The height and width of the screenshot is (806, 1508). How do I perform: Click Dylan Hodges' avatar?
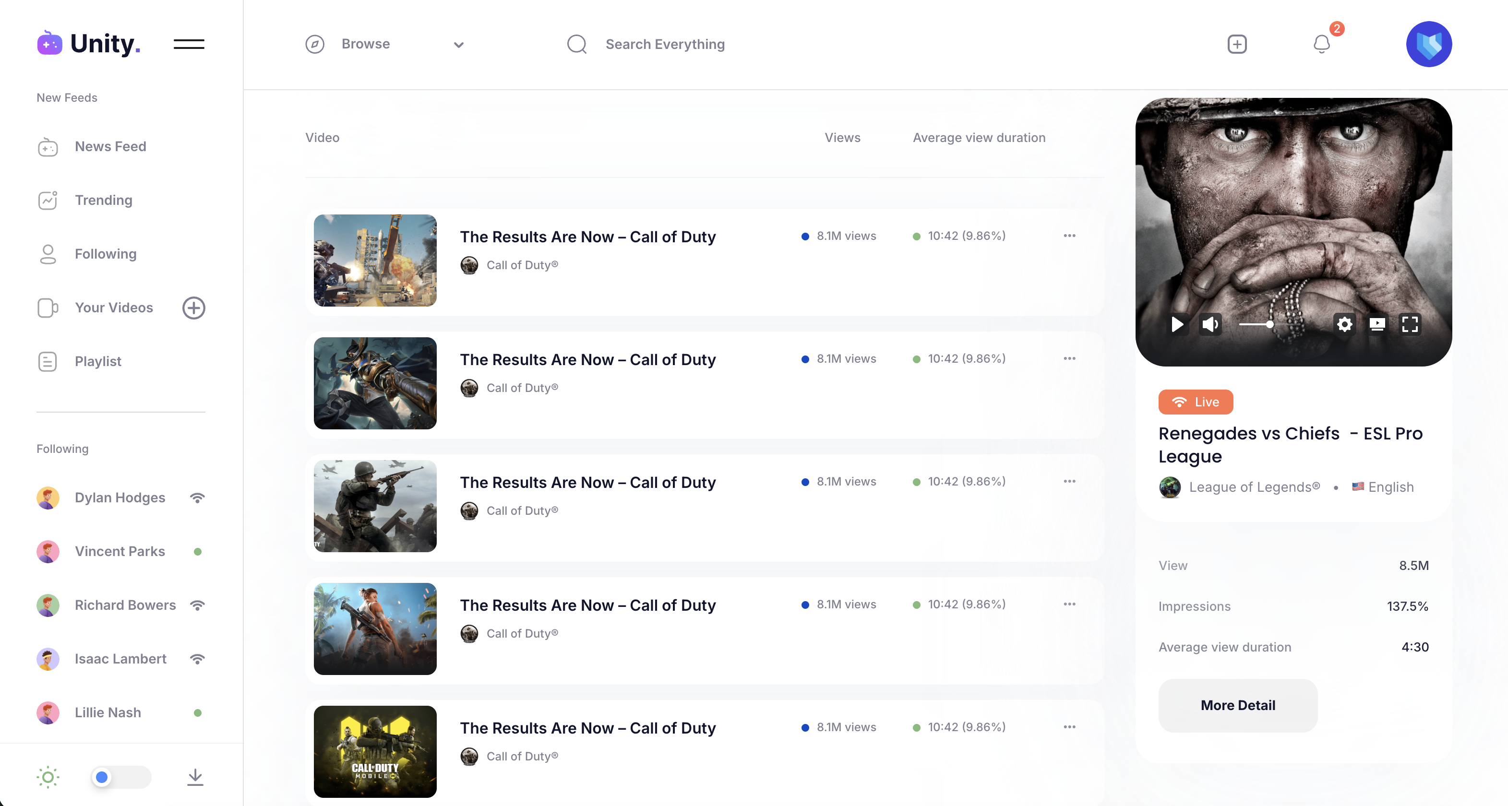(x=48, y=498)
